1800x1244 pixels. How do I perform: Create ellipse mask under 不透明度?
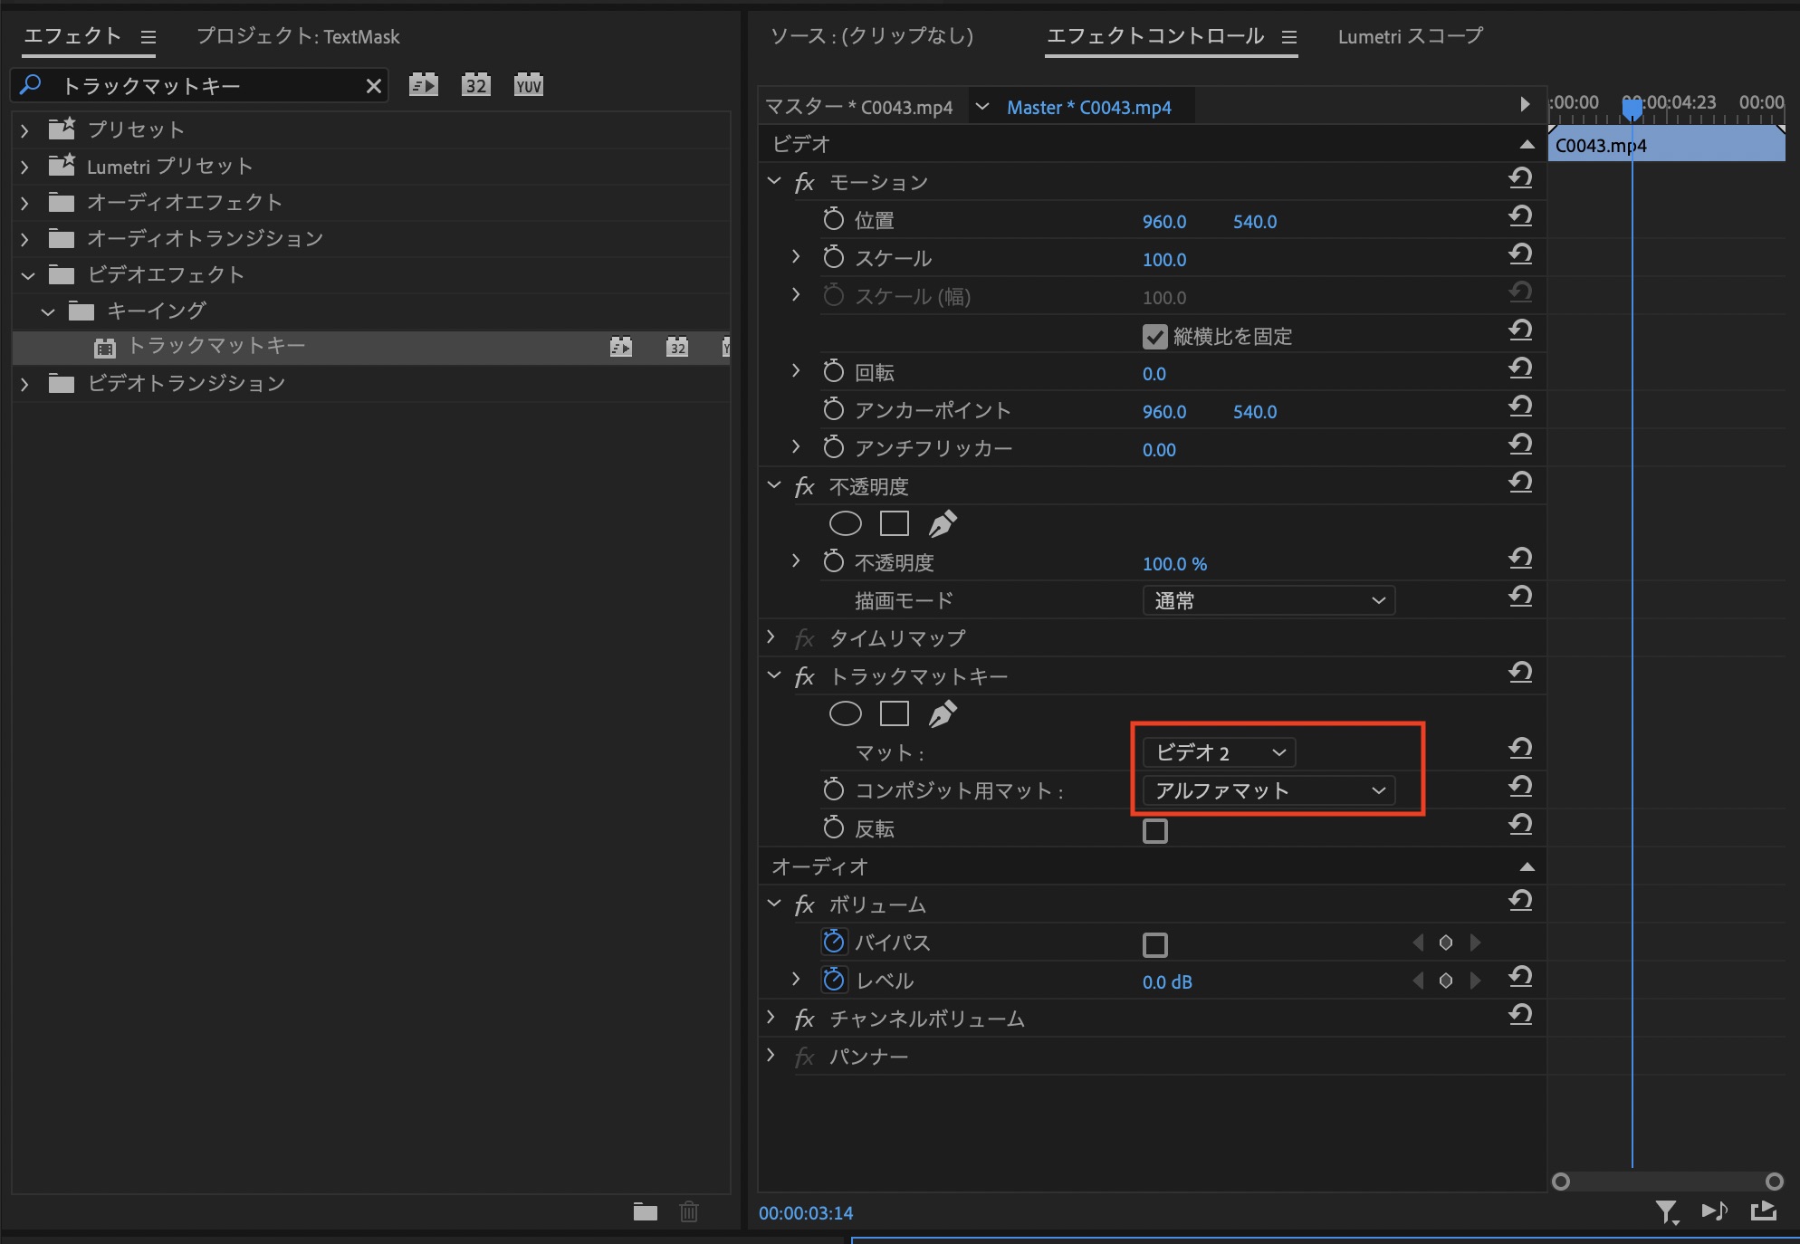click(x=845, y=523)
